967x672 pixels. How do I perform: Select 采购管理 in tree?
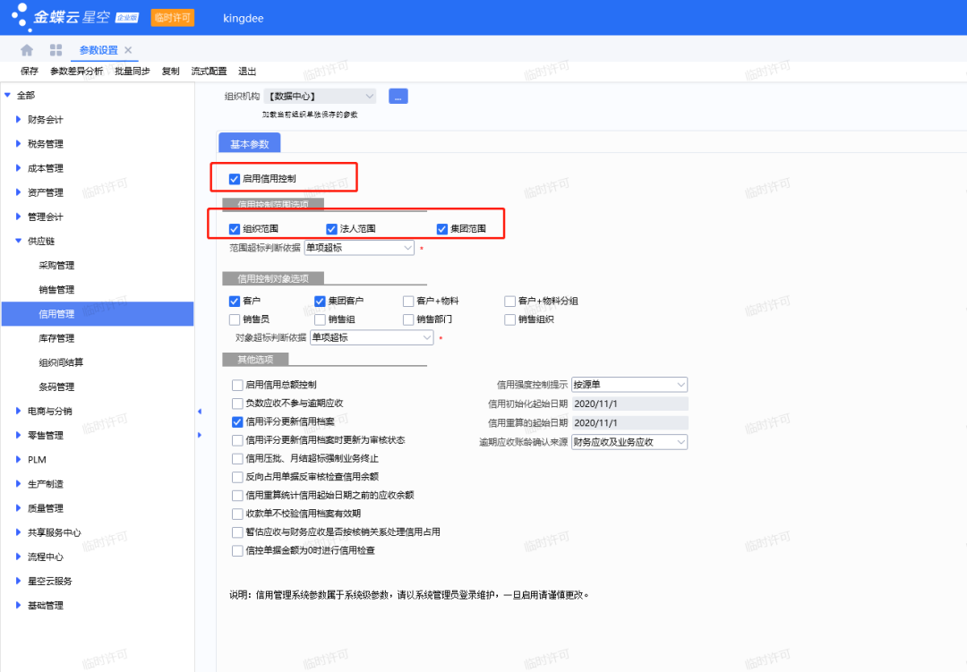(56, 265)
